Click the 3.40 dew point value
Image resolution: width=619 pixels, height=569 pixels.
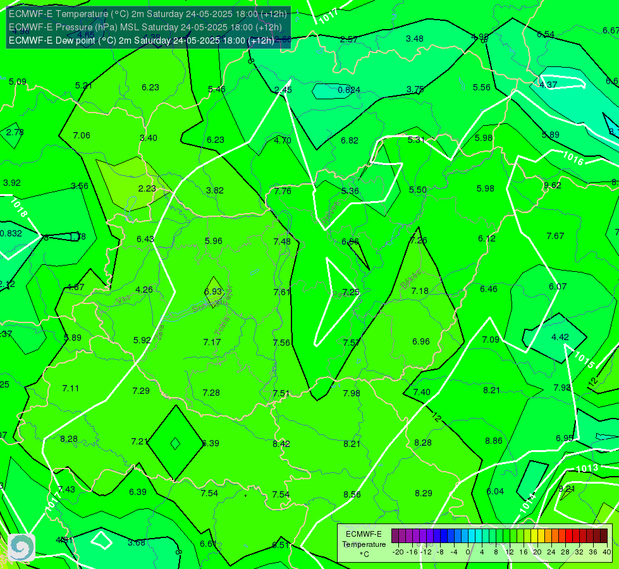tap(149, 138)
